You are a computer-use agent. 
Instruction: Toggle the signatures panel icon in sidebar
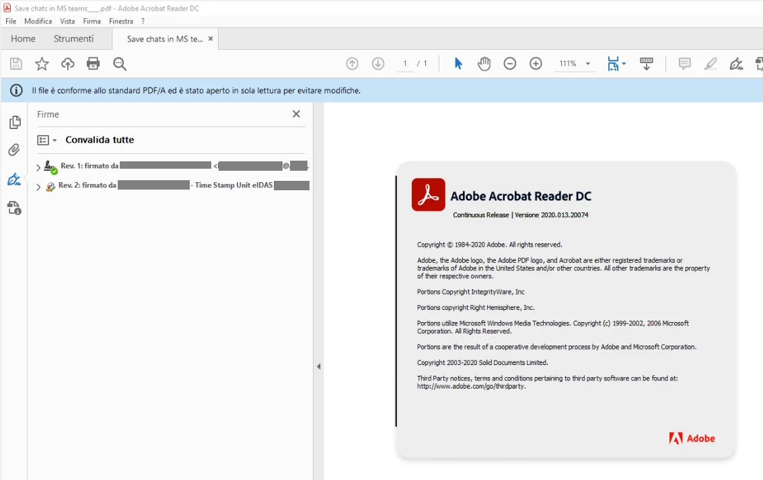coord(14,179)
